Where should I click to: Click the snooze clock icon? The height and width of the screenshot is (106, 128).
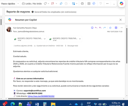coord(66,4)
